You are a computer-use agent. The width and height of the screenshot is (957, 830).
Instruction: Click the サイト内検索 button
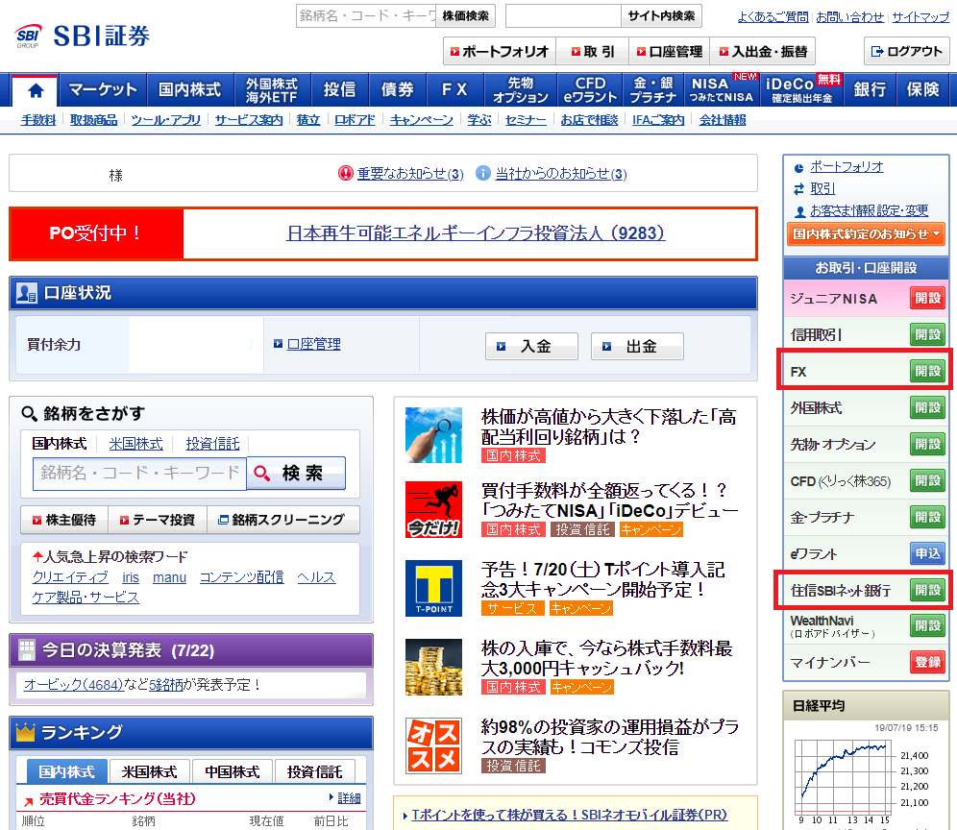click(x=662, y=16)
